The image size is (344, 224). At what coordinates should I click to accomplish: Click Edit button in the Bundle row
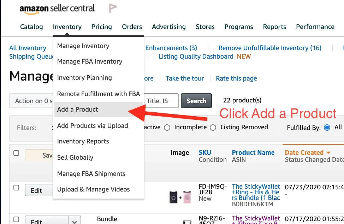coord(46,220)
